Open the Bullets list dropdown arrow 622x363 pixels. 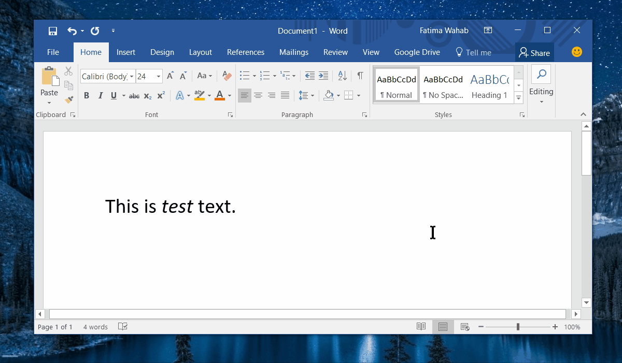click(x=254, y=76)
